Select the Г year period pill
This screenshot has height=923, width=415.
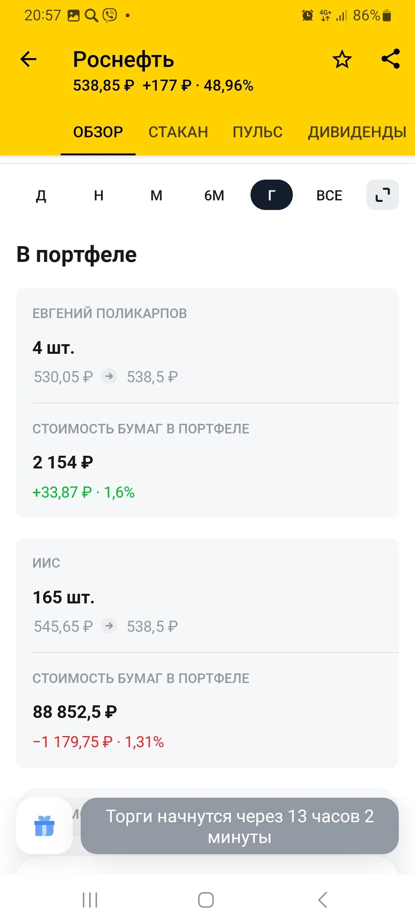coord(272,195)
